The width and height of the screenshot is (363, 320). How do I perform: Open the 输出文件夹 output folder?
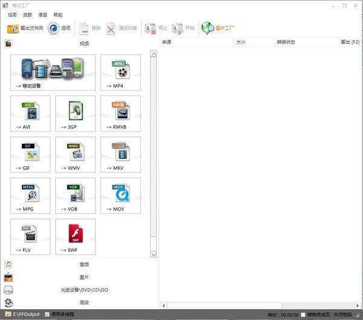pyautogui.click(x=25, y=28)
